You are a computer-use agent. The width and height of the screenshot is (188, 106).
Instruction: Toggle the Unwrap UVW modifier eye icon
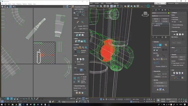click(x=153, y=24)
